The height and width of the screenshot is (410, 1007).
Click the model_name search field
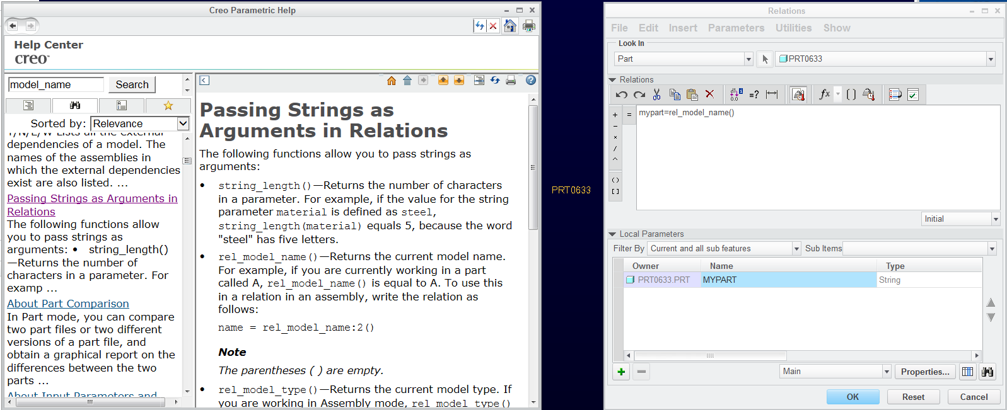56,84
